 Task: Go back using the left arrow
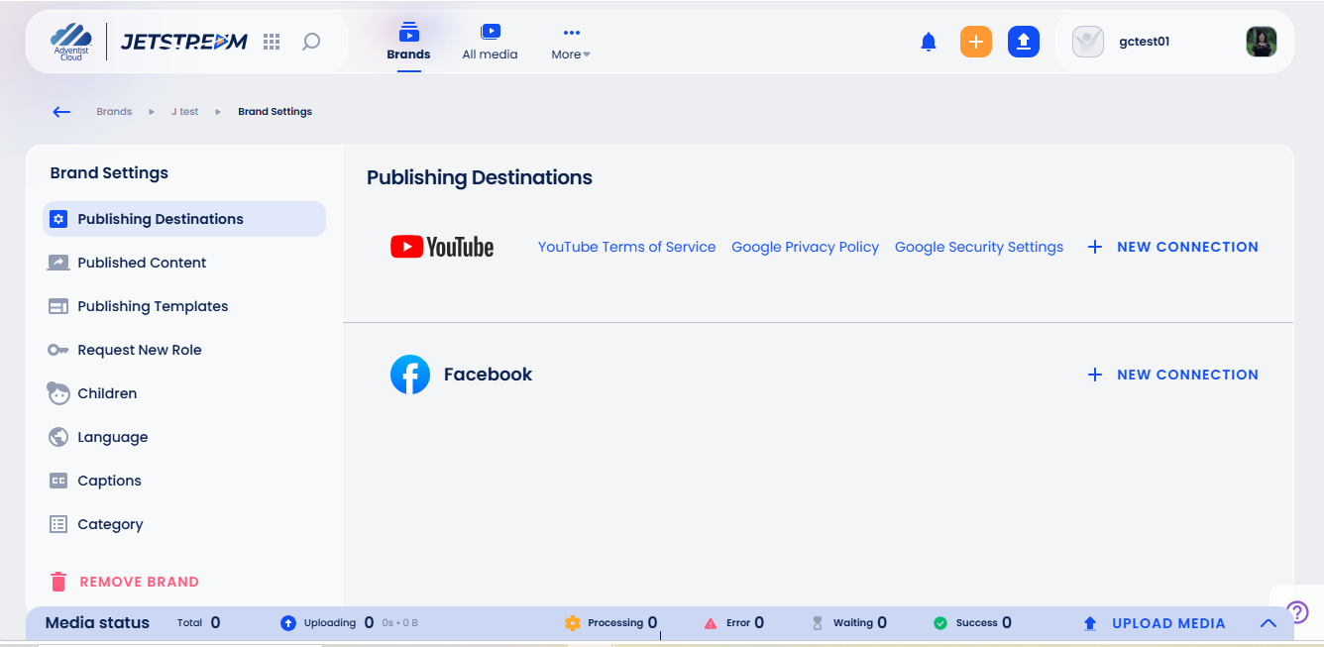coord(61,112)
